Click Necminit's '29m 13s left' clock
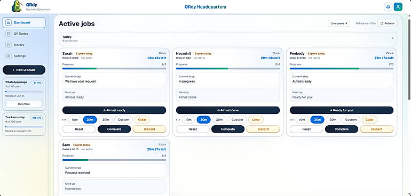This screenshot has width=411, height=196. tap(270, 58)
